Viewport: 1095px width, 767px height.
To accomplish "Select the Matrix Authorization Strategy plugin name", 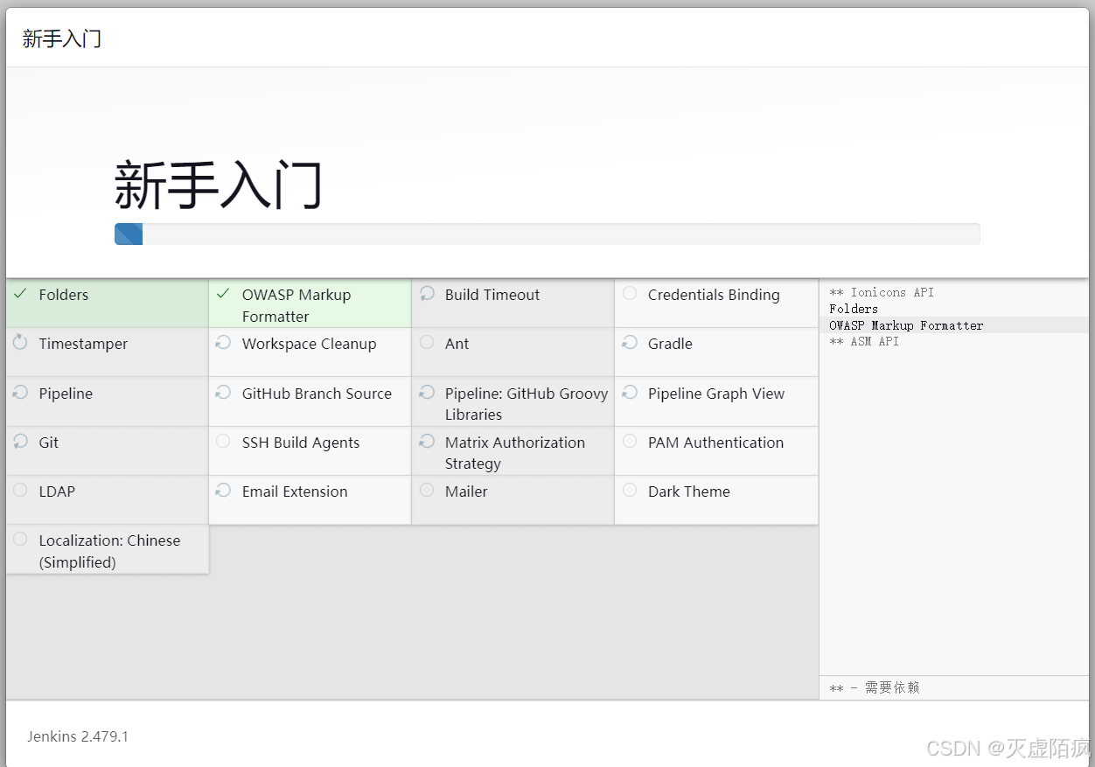I will click(515, 453).
